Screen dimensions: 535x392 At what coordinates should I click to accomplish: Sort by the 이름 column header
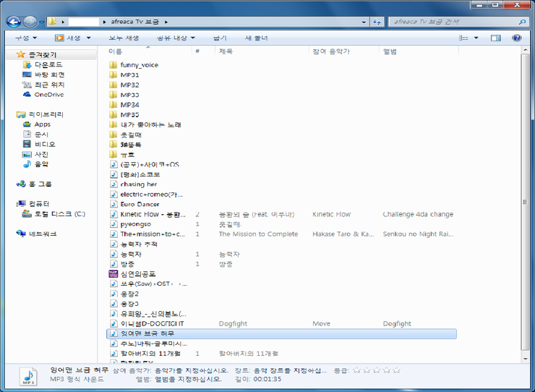click(x=148, y=51)
